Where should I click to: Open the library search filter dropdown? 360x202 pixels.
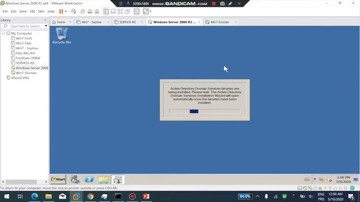point(46,26)
